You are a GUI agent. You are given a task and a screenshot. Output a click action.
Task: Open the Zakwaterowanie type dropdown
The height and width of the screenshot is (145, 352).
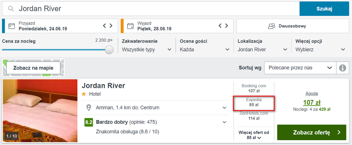147,50
